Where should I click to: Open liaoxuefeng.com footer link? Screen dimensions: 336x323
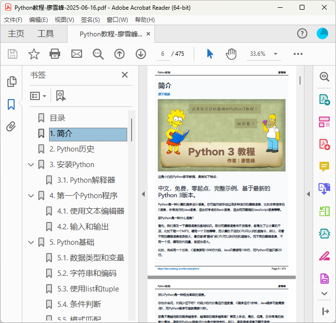[x=179, y=269]
